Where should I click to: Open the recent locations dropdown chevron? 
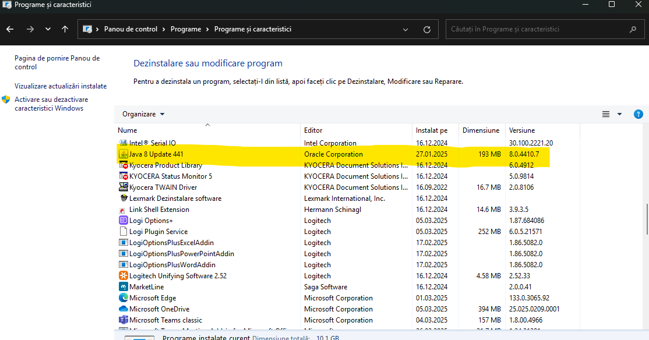pyautogui.click(x=48, y=29)
